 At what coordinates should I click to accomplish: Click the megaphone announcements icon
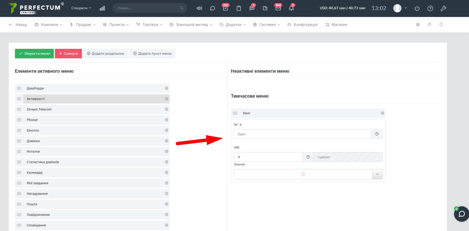(x=199, y=8)
